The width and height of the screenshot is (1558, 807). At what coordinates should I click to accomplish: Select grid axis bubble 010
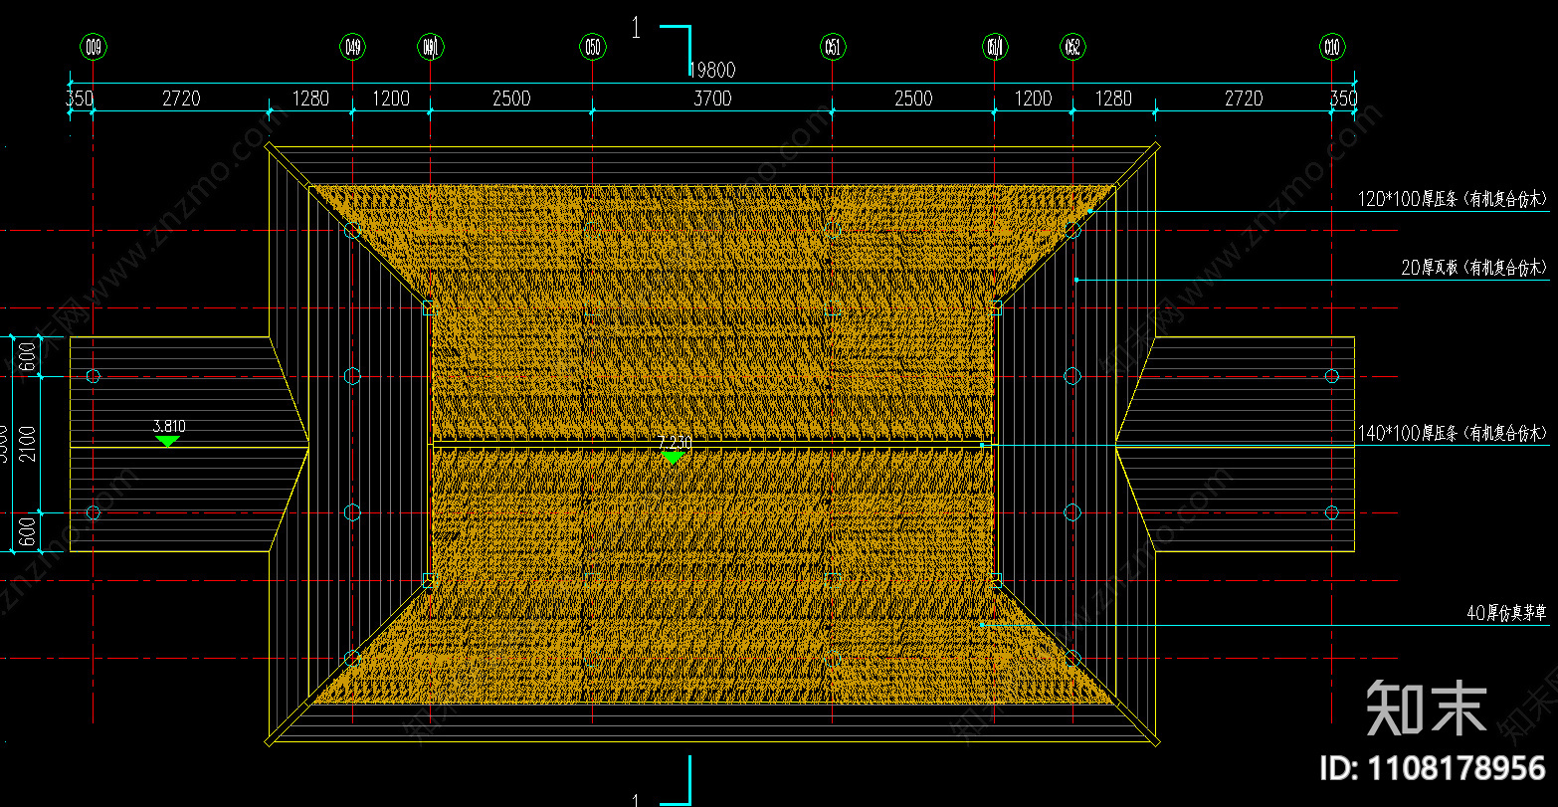point(1332,47)
